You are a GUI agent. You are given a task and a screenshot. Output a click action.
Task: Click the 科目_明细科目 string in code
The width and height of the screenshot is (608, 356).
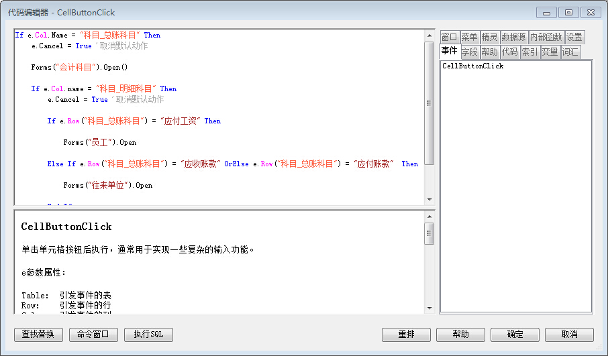click(x=125, y=88)
